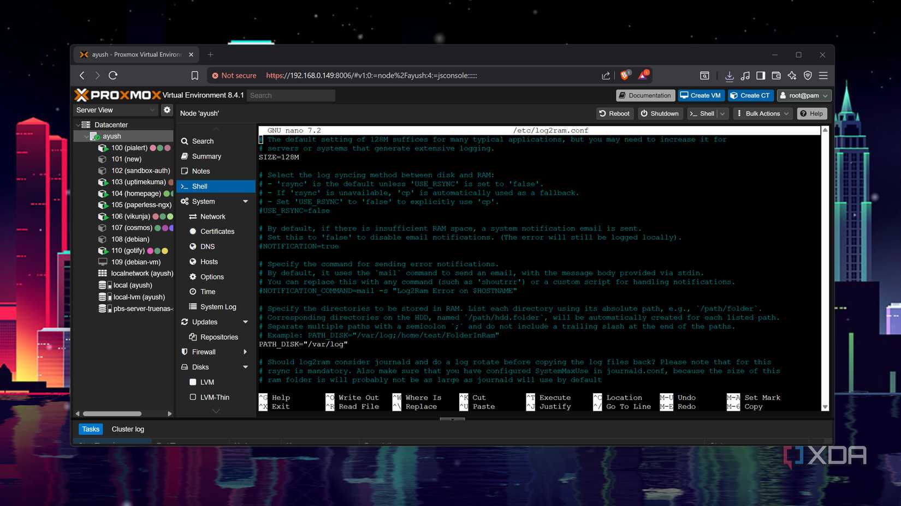Image resolution: width=901 pixels, height=506 pixels.
Task: Bookmark this page with the bookmark icon
Action: [x=195, y=75]
